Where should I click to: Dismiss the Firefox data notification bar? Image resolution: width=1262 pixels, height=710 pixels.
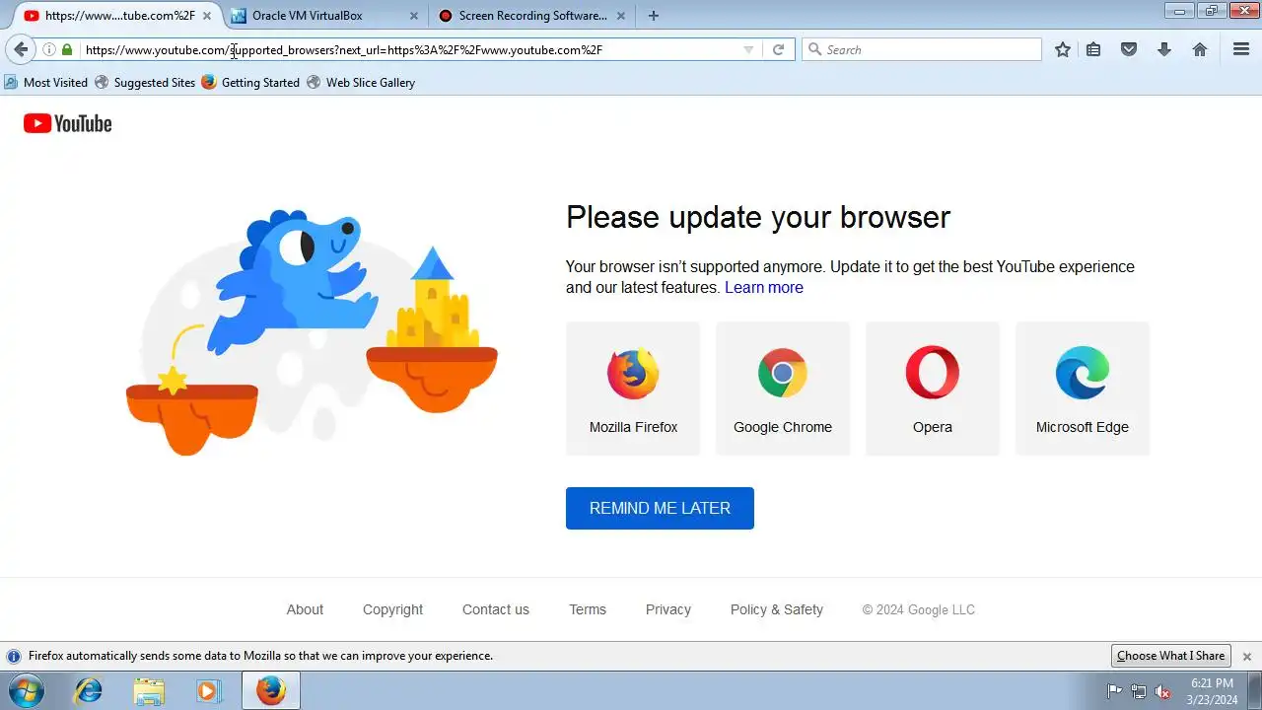click(1247, 656)
